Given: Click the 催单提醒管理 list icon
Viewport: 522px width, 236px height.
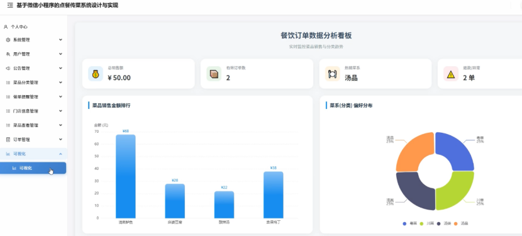Looking at the screenshot, I should point(8,97).
